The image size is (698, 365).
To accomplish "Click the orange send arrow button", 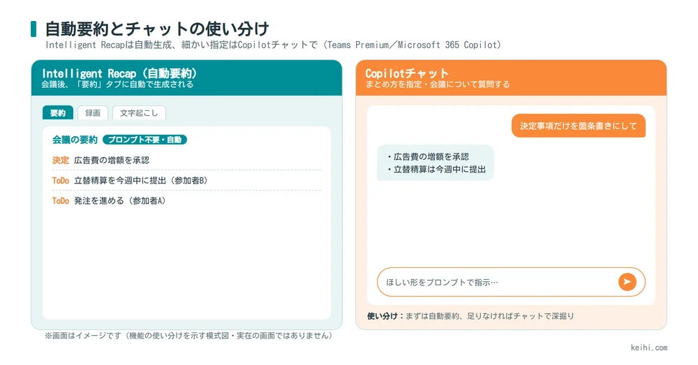I will 628,282.
